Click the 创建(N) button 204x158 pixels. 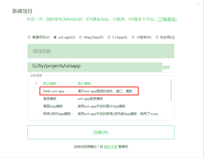(101, 132)
